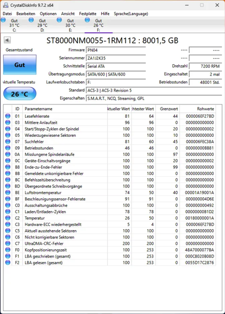Click status icon for LBA geschrieben (gesamt)
Screen dimensions: 225x314
[8, 256]
